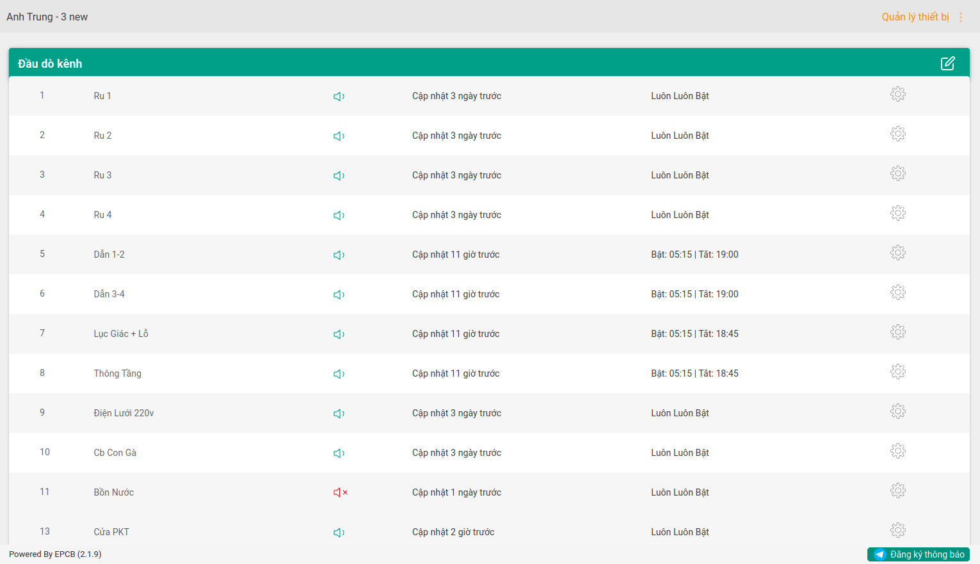Select the Ru 1 channel name

click(x=102, y=96)
